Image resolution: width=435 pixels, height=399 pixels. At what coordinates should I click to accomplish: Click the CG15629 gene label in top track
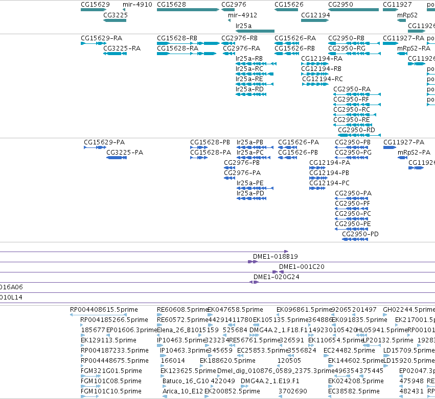pyautogui.click(x=95, y=5)
